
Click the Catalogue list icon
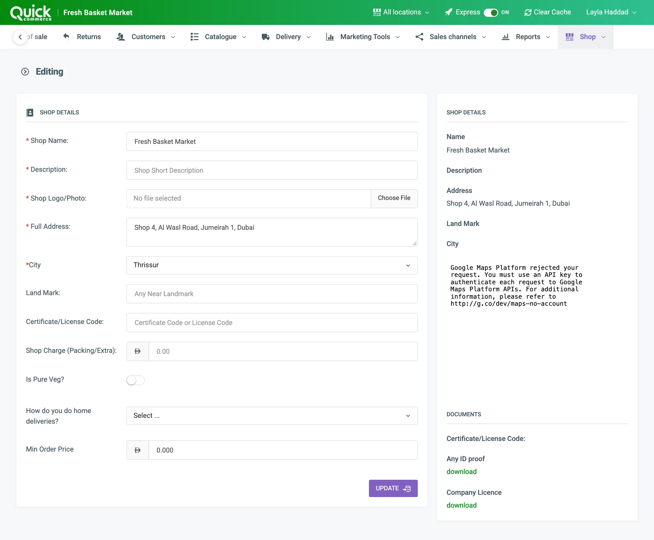tap(195, 37)
